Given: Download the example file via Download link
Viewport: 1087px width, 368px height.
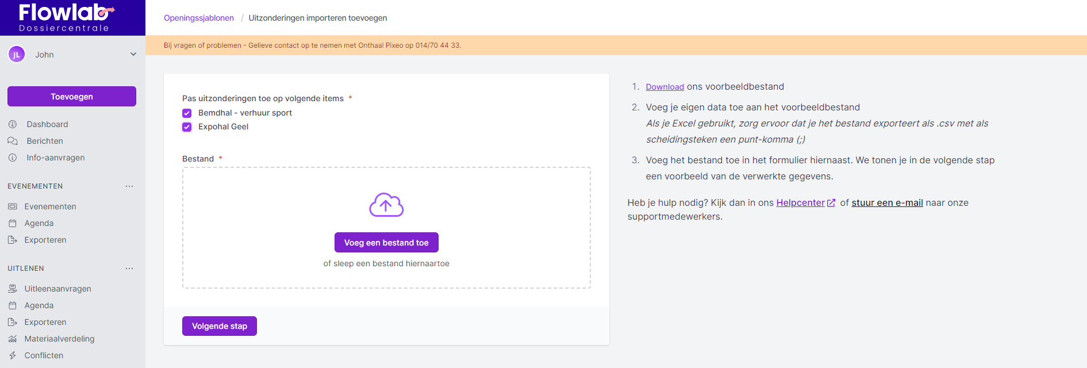Looking at the screenshot, I should tap(665, 87).
